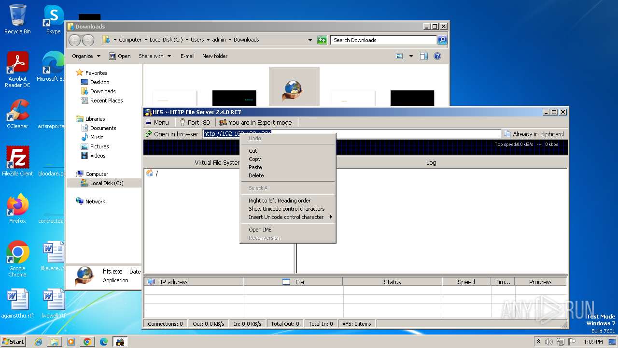Click New folder button
The height and width of the screenshot is (348, 618).
click(215, 56)
